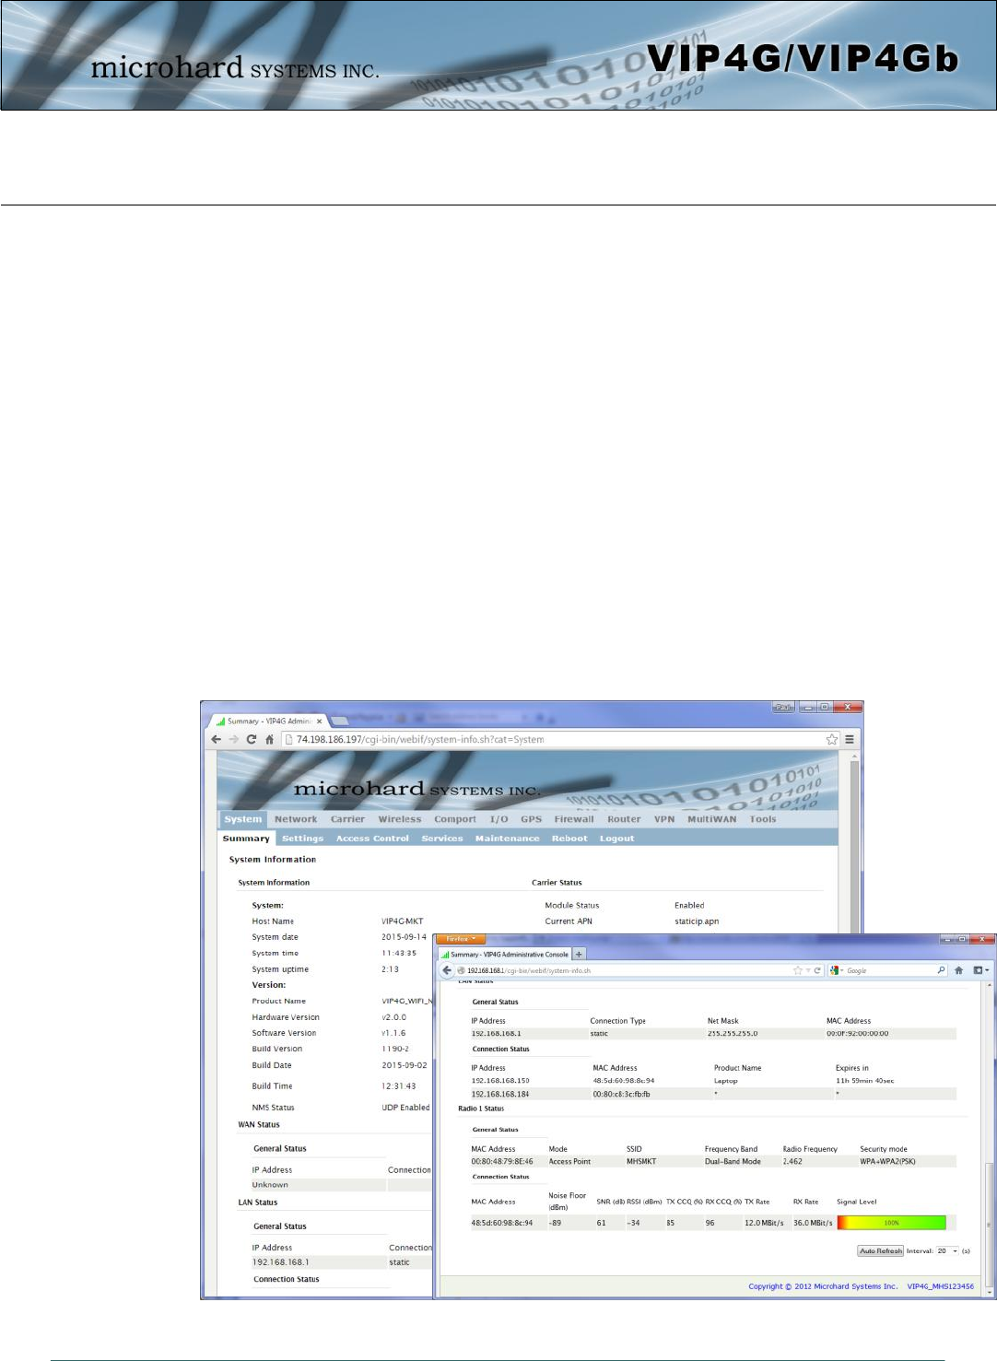Click the Current APN value staticip.apn
The height and width of the screenshot is (1361, 997).
pyautogui.click(x=697, y=921)
